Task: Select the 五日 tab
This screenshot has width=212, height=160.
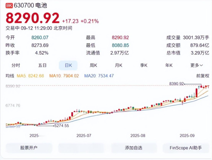Action: coord(42,65)
